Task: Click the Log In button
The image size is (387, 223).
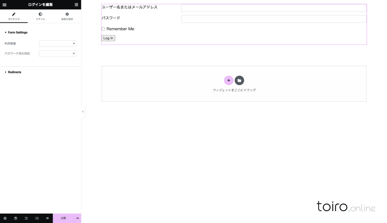Action: 108,38
